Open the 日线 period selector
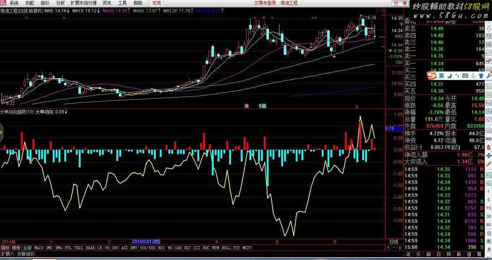 click(394, 242)
